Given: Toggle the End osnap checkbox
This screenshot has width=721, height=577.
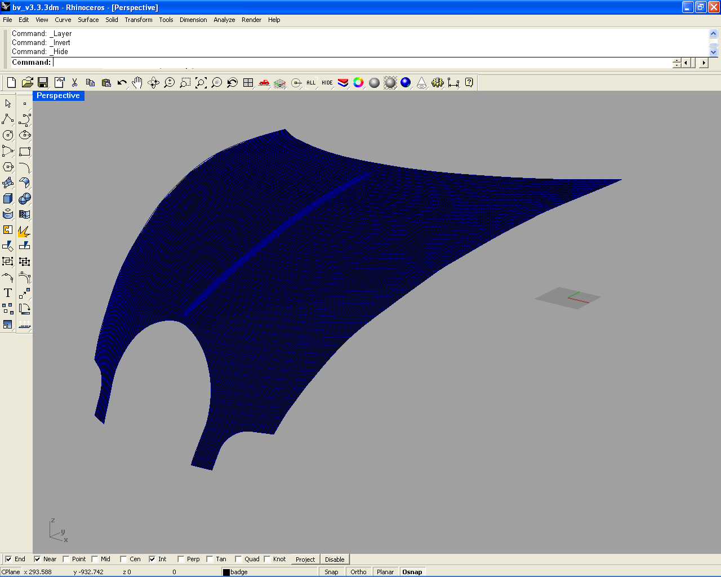Looking at the screenshot, I should point(8,559).
